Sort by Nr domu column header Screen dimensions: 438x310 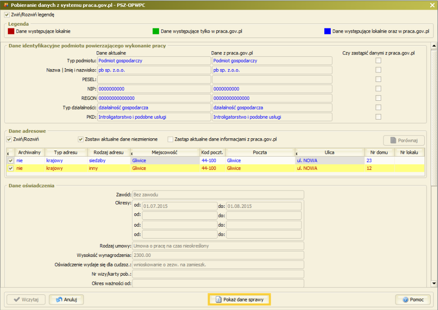point(379,152)
